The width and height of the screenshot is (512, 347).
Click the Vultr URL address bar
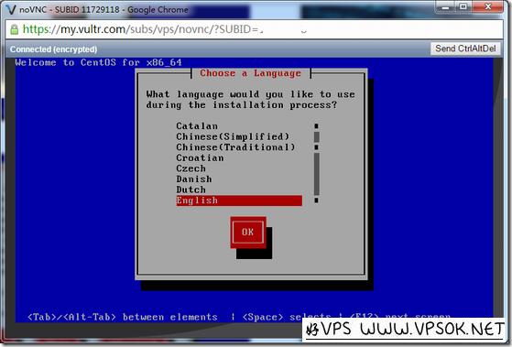(254, 29)
